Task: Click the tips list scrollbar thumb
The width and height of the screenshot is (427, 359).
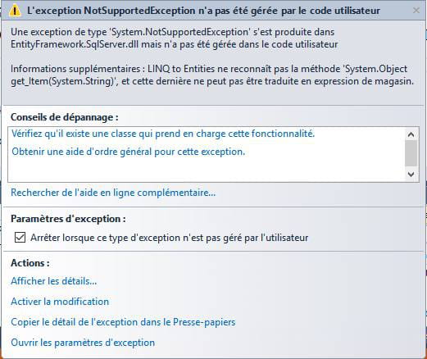Action: 411,153
